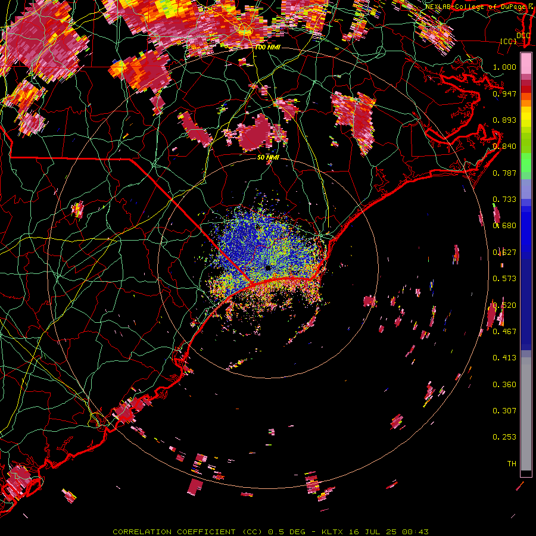Click the 0.573 legend value
The width and height of the screenshot is (536, 536).
504,279
